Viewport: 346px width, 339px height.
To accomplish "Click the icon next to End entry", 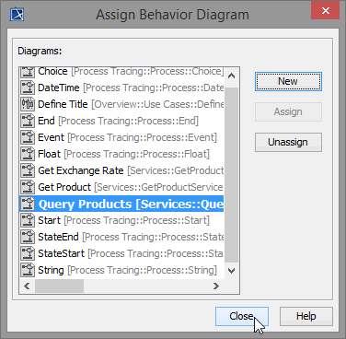I will (x=28, y=121).
